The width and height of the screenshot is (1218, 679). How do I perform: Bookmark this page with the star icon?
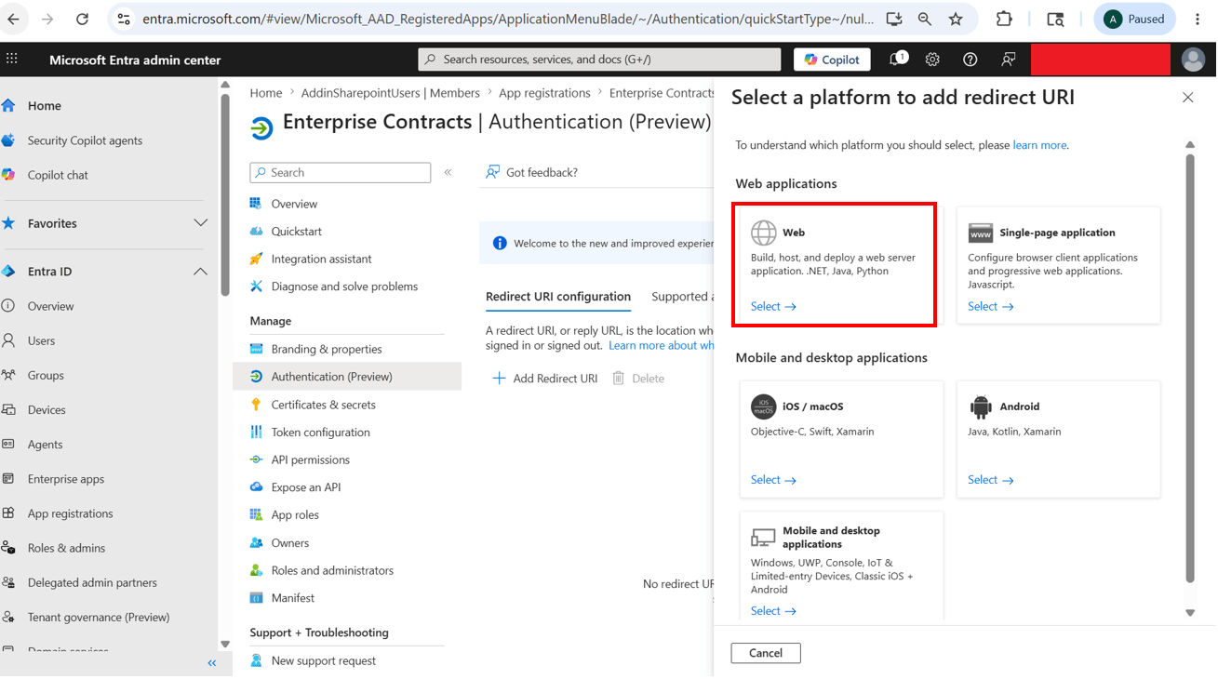click(956, 19)
